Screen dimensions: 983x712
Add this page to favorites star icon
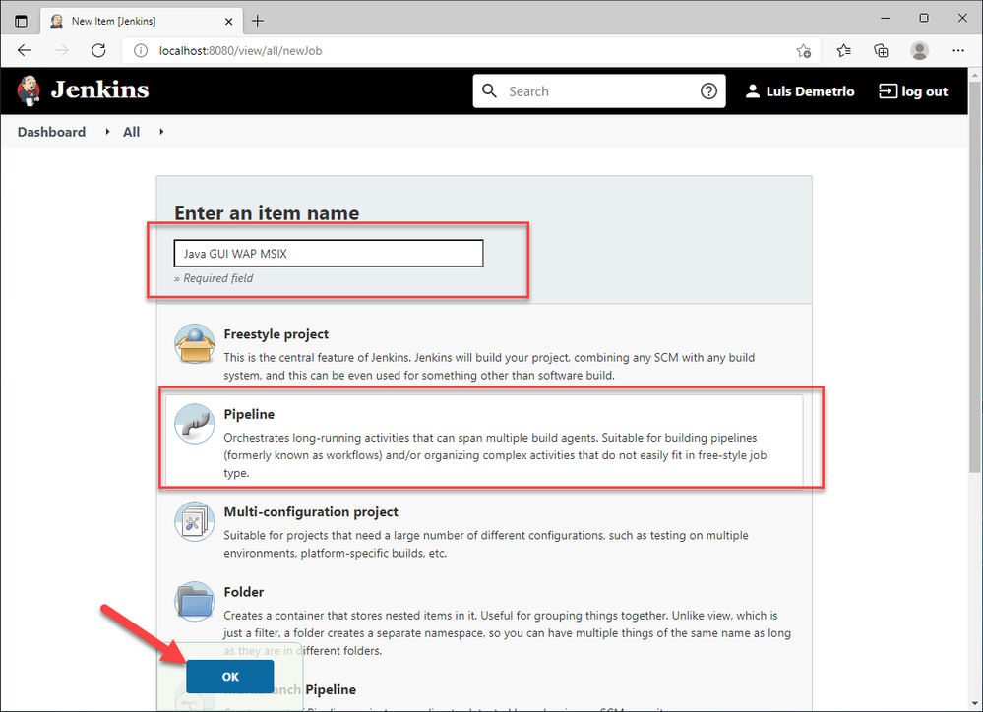(804, 51)
